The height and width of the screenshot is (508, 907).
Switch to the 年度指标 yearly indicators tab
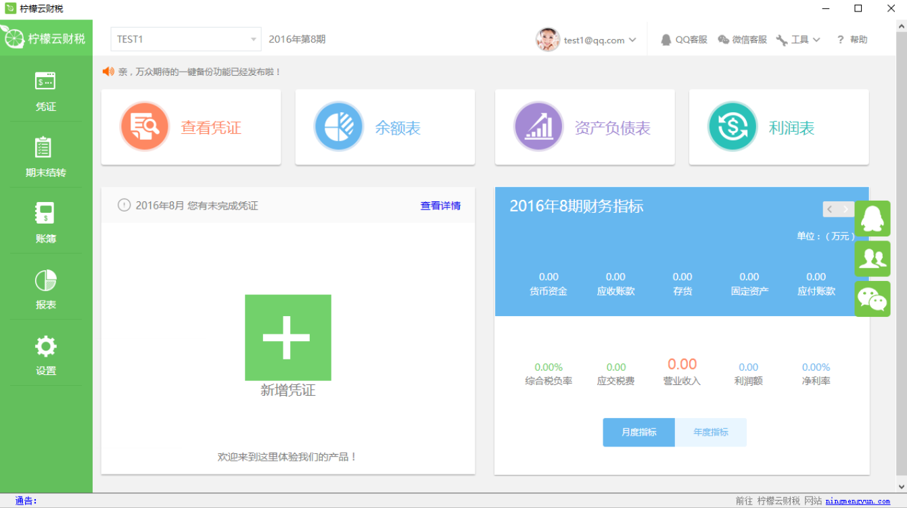click(710, 432)
